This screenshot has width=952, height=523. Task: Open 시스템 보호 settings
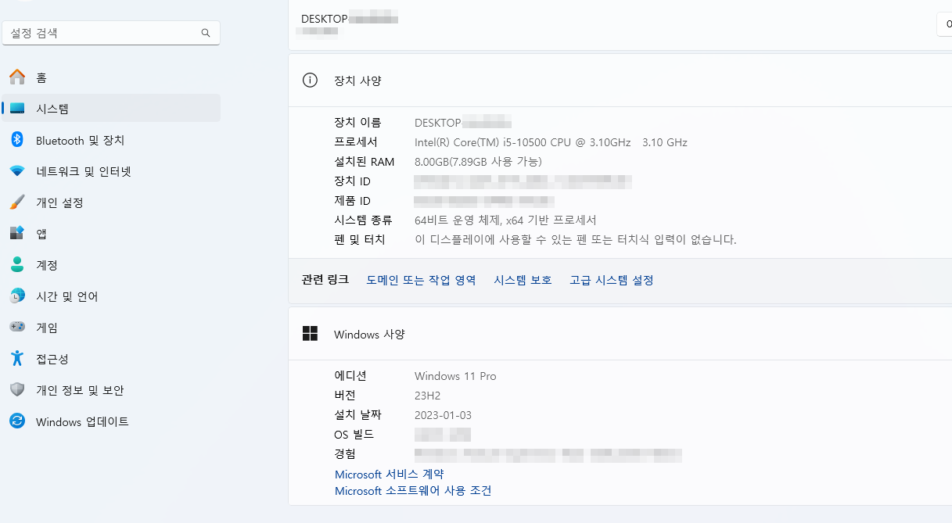pyautogui.click(x=522, y=281)
